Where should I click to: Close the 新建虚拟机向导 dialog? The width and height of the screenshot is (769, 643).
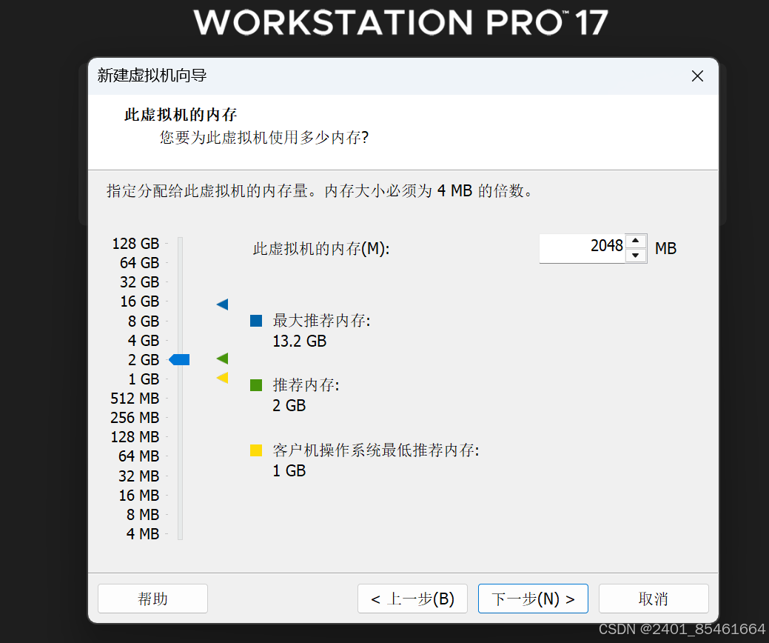coord(697,76)
